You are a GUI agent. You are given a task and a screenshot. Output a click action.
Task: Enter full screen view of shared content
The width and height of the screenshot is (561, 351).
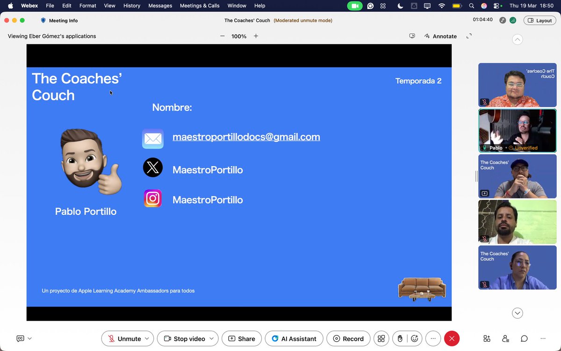(469, 36)
